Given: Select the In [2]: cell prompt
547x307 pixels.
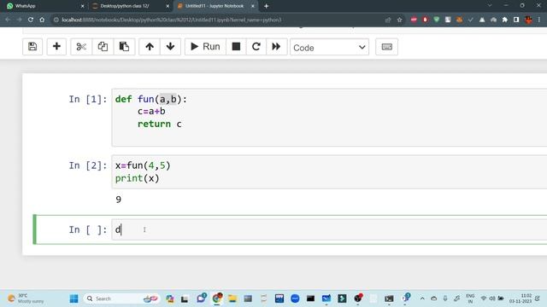Looking at the screenshot, I should click(87, 165).
